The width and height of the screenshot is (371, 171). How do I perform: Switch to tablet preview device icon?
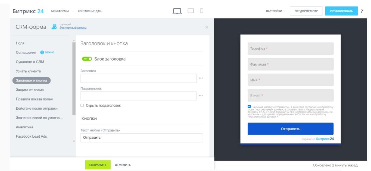point(191,11)
